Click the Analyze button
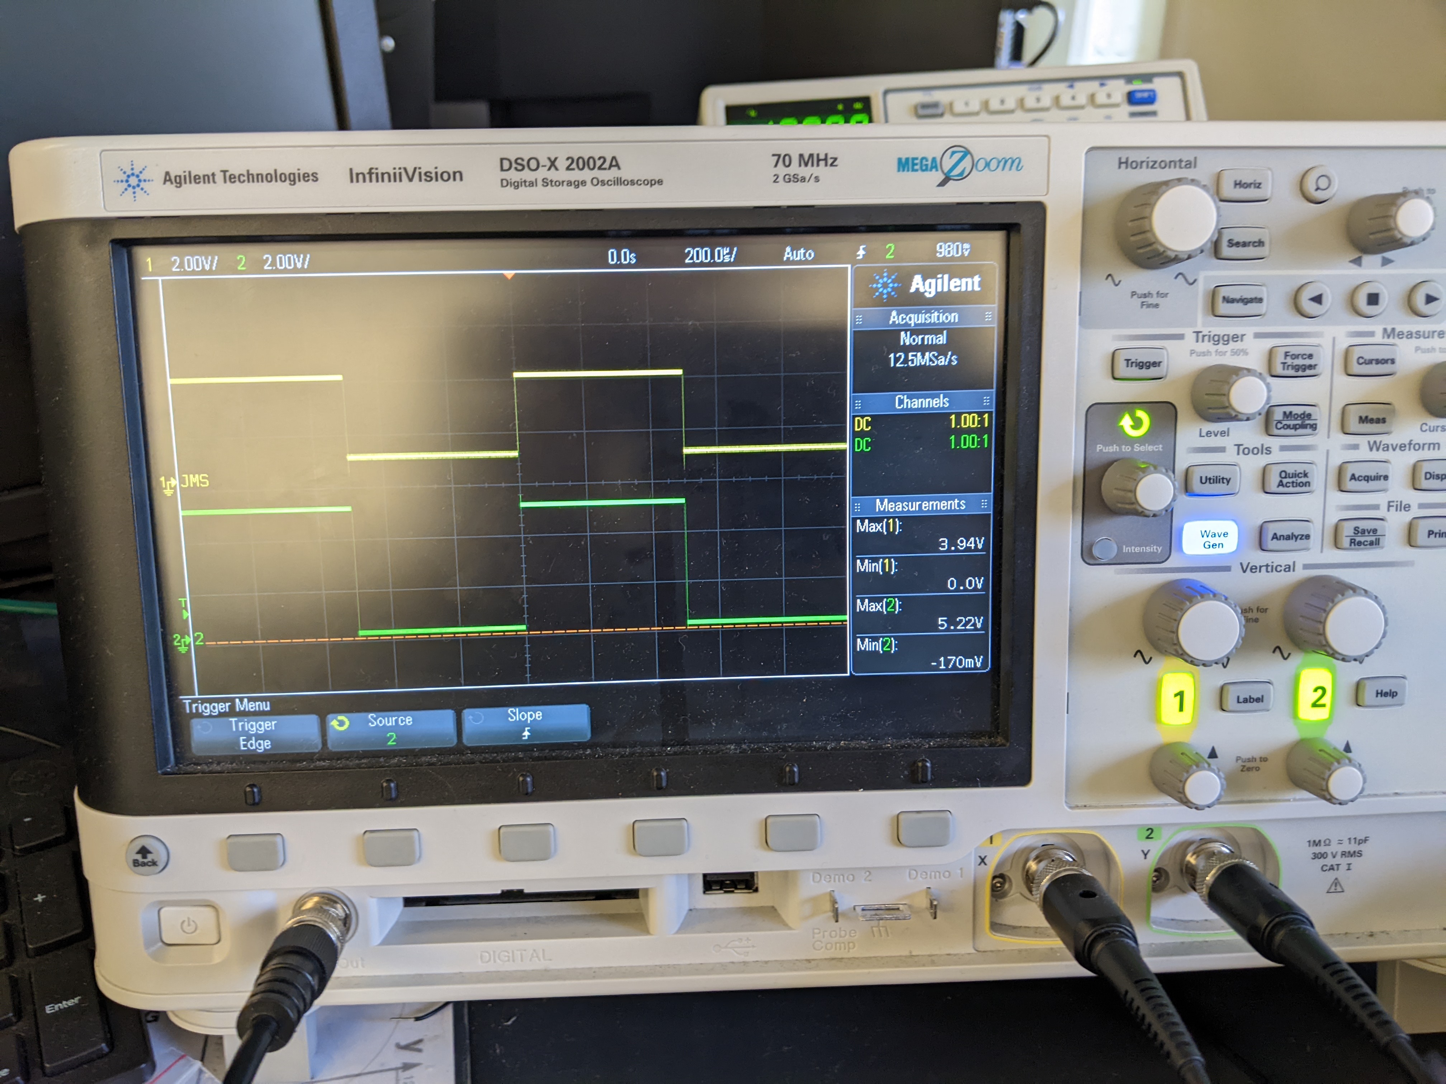1446x1084 pixels. pyautogui.click(x=1290, y=537)
